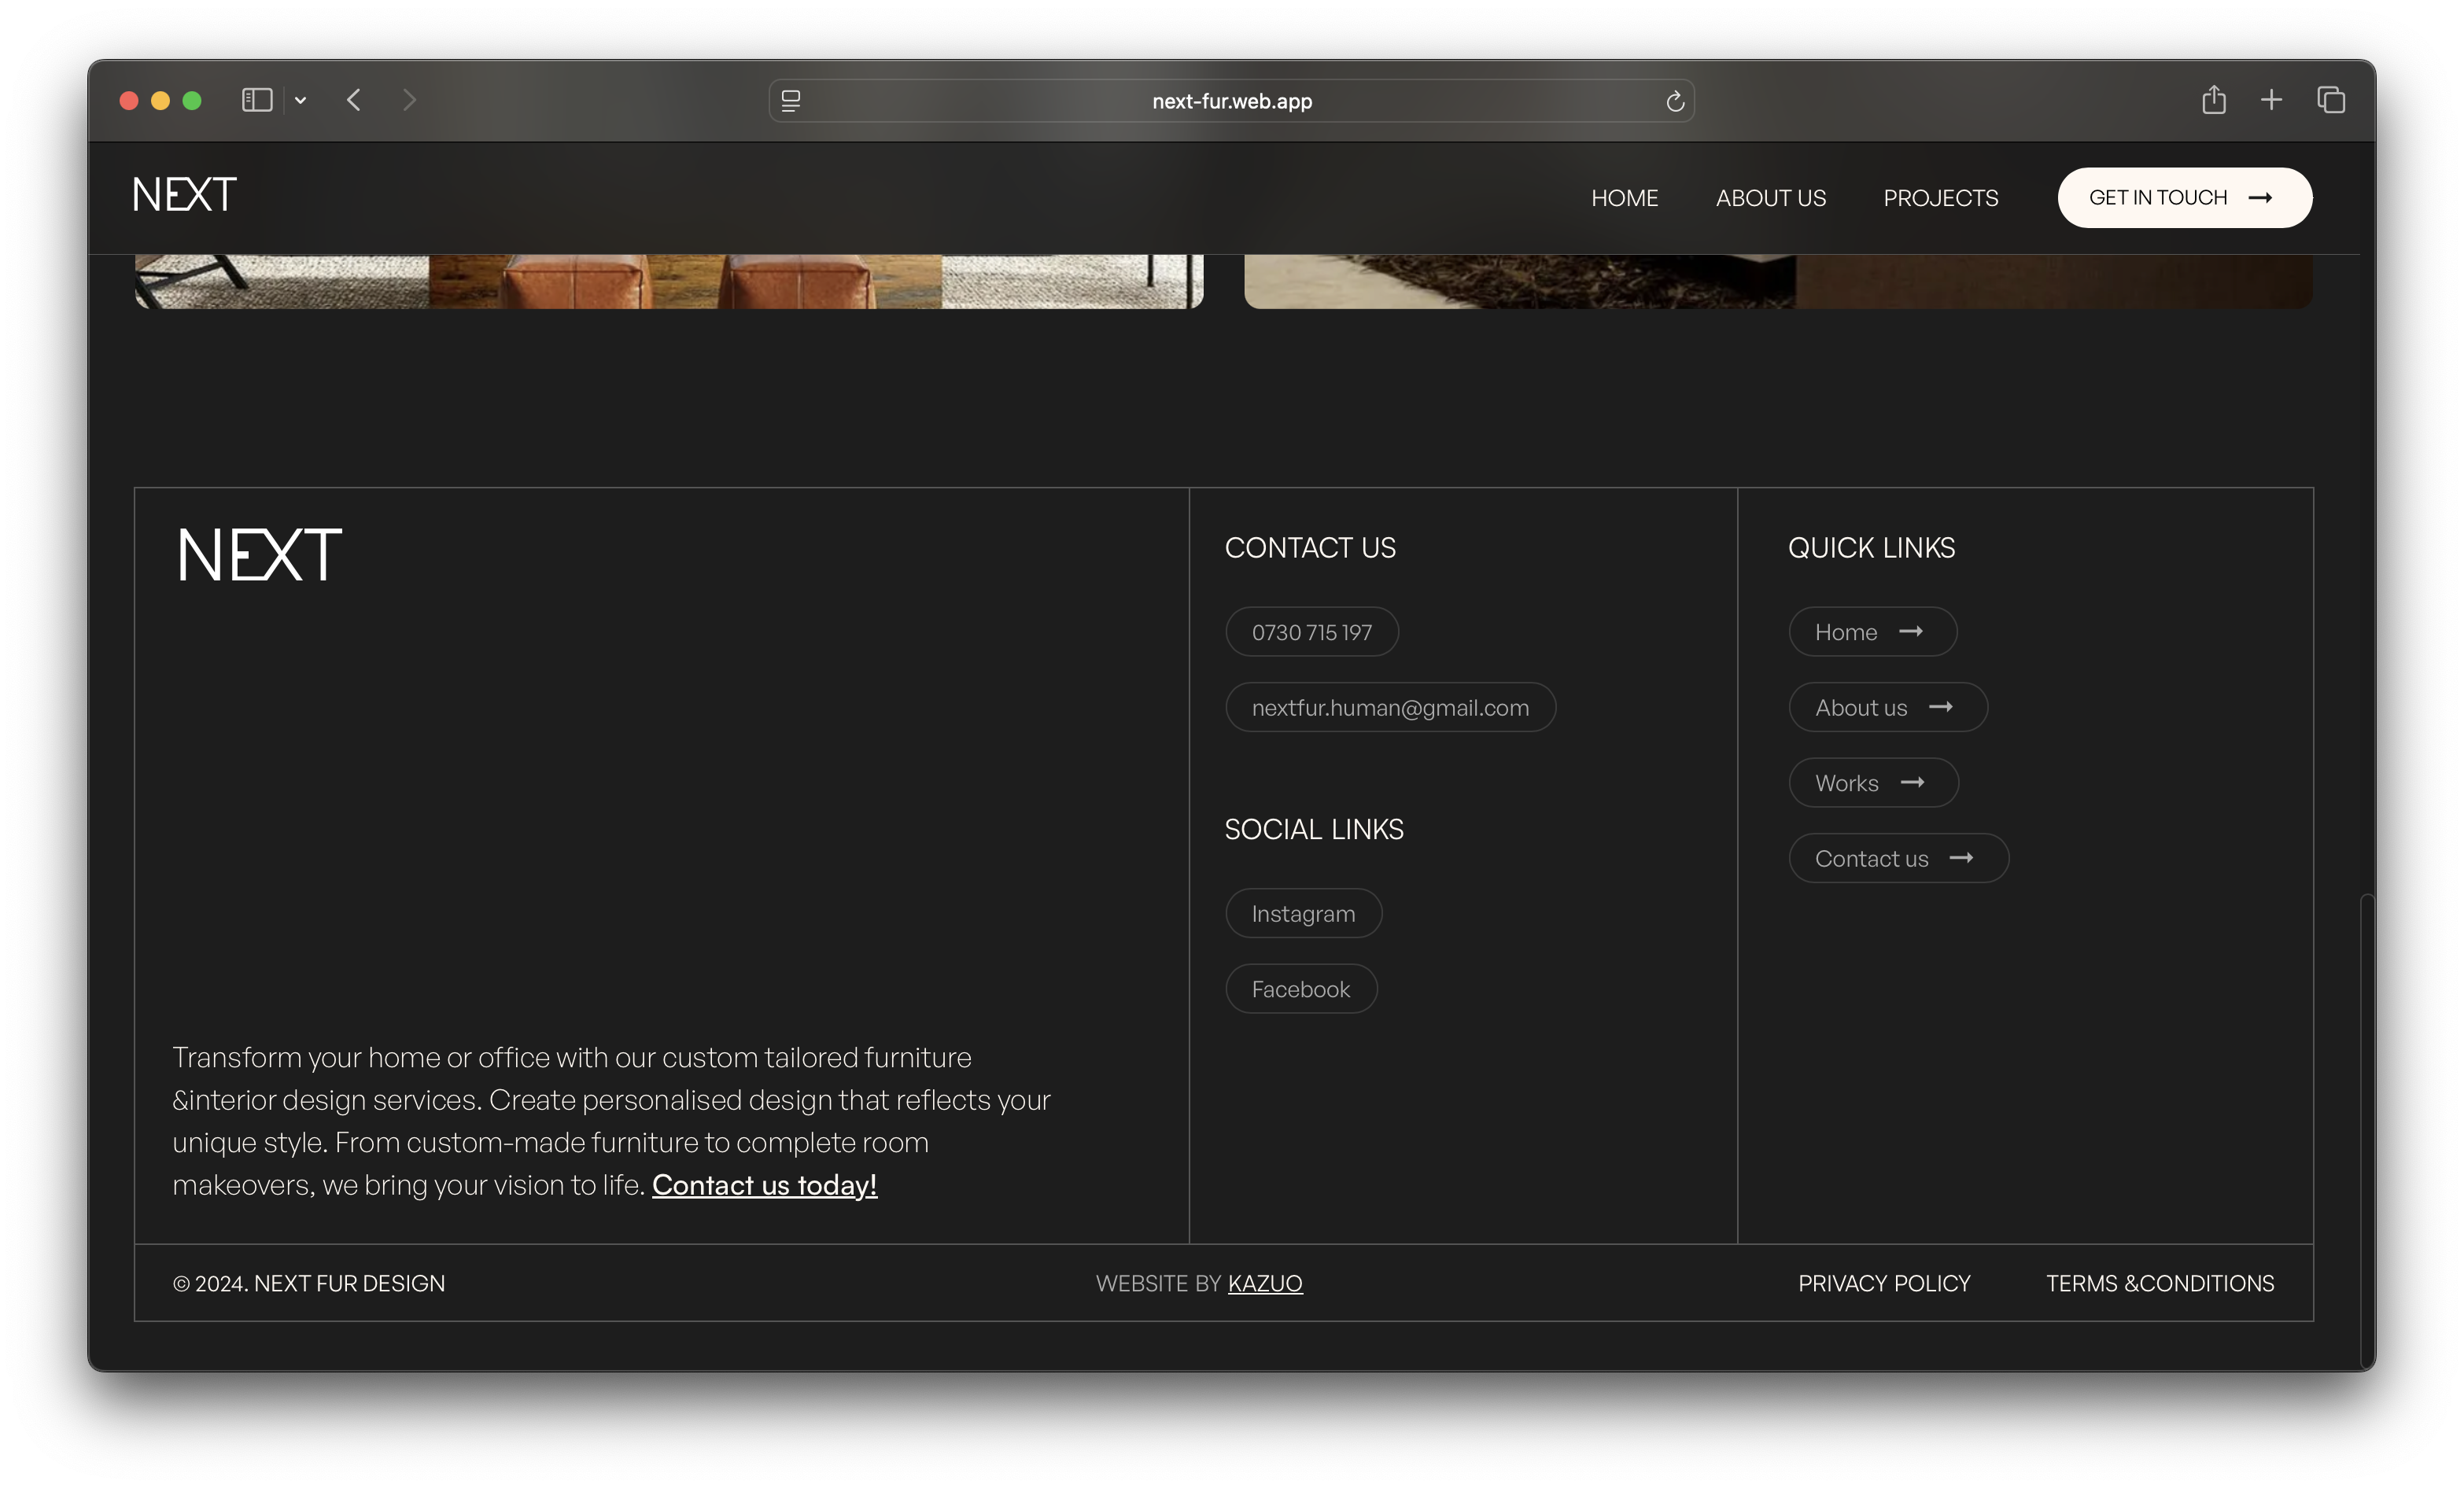2464x1488 pixels.
Task: Toggle the Safari sidebar icon
Action: coord(257,100)
